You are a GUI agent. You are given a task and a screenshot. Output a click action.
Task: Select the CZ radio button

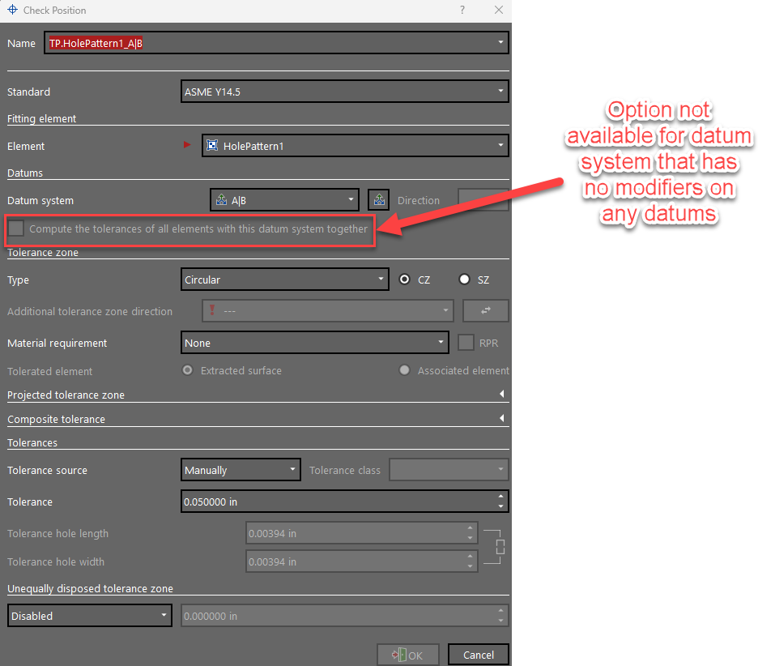point(405,279)
